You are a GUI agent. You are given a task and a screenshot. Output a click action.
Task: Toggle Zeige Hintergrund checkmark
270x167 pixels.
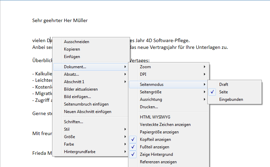coord(157,154)
